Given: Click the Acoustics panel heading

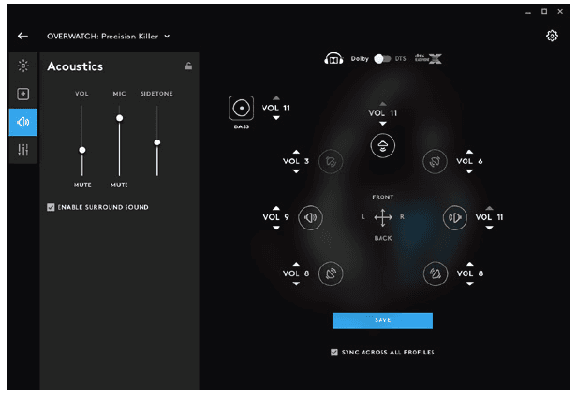Looking at the screenshot, I should tap(75, 66).
